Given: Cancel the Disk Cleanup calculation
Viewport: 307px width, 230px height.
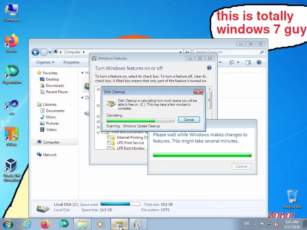Looking at the screenshot, I should tap(189, 120).
